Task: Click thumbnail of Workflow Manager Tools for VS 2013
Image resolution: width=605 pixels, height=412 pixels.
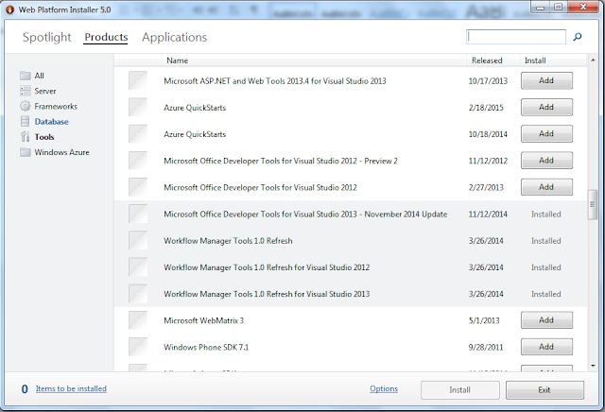Action: (x=138, y=294)
